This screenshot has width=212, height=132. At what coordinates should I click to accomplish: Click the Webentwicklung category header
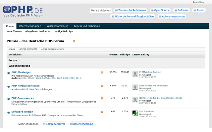pos(20,66)
